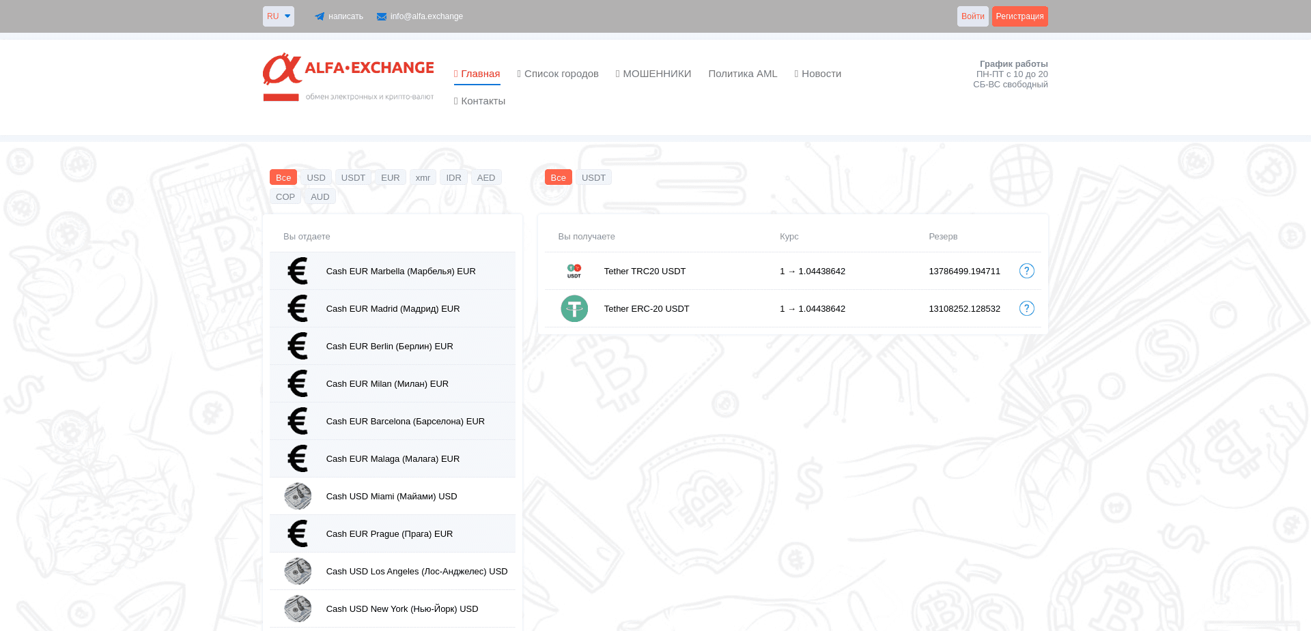Viewport: 1311px width, 631px height.
Task: Toggle the USD currency filter
Action: point(315,177)
